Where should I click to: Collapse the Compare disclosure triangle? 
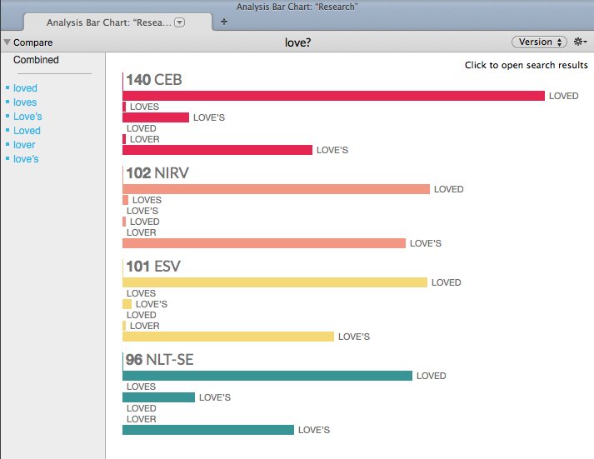click(x=7, y=42)
